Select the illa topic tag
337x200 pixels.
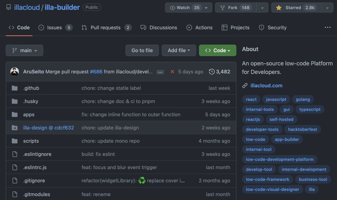pyautogui.click(x=312, y=189)
